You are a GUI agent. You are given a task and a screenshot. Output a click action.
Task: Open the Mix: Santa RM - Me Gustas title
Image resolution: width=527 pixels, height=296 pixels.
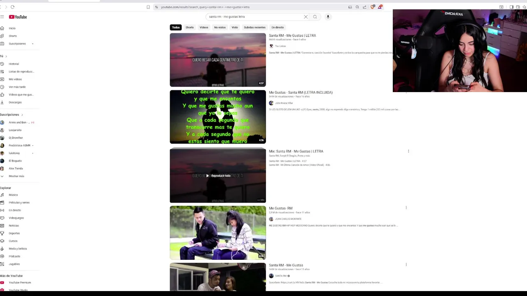pos(296,151)
